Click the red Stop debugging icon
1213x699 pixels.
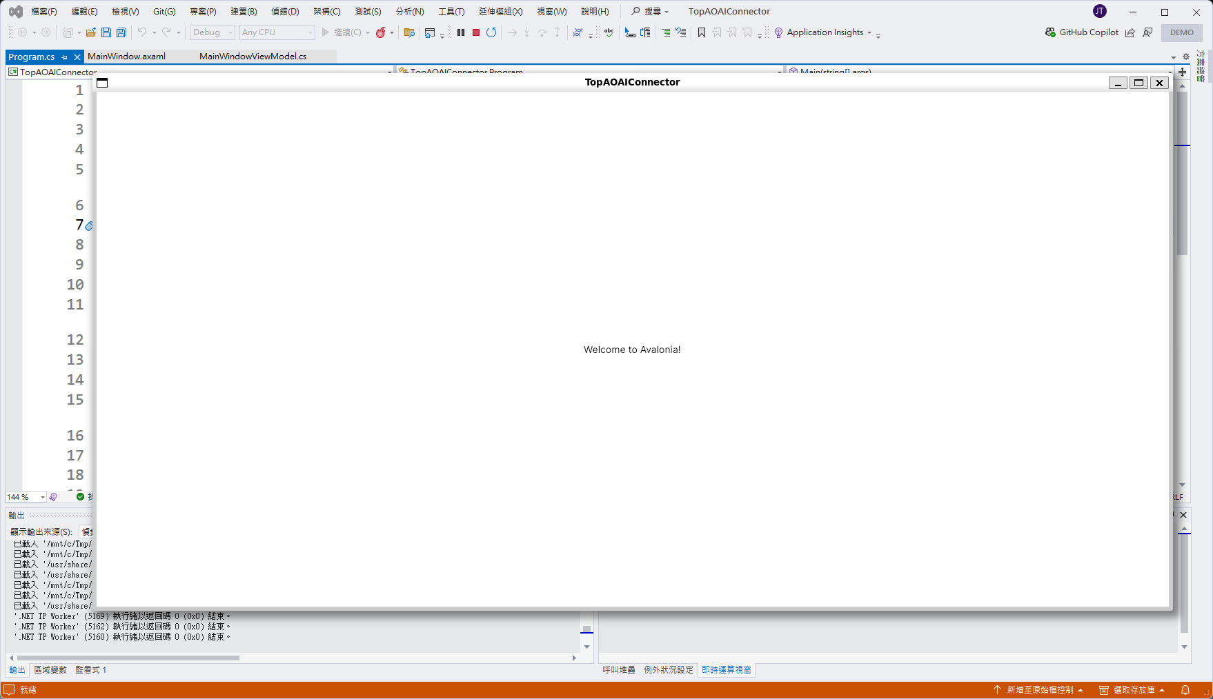click(x=476, y=32)
